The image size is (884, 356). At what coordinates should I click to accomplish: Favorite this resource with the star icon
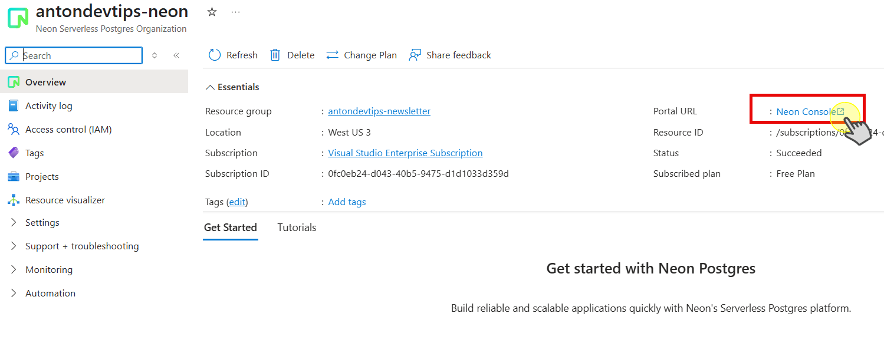[x=212, y=12]
